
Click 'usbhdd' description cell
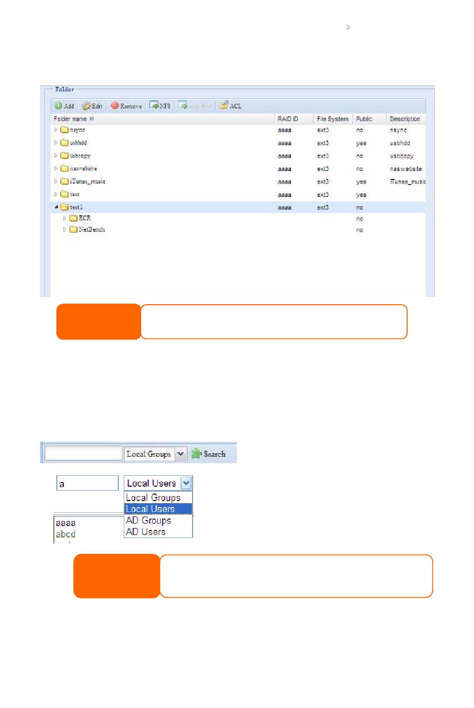[400, 143]
